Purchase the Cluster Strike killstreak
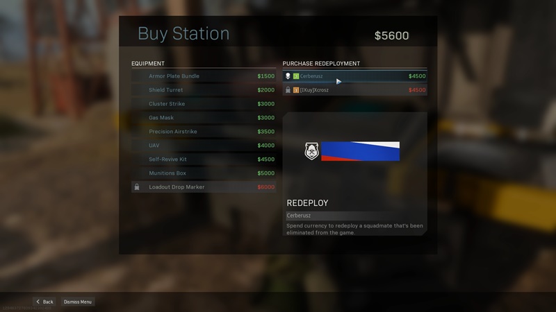The image size is (556, 312). [x=204, y=103]
